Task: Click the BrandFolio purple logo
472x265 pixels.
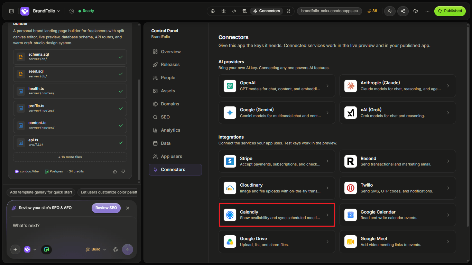Action: click(25, 11)
